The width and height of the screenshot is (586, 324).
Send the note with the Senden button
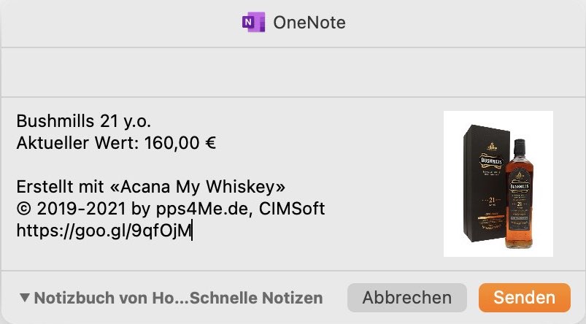[x=525, y=298]
